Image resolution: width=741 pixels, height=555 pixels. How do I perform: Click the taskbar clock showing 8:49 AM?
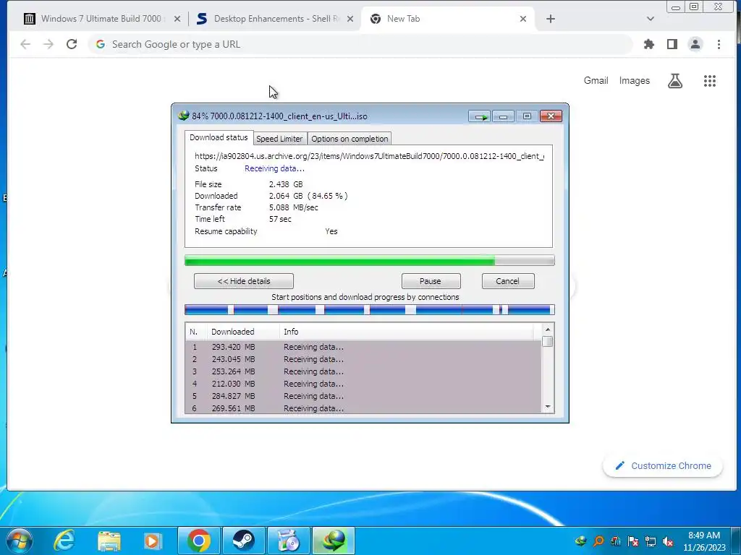click(x=703, y=541)
